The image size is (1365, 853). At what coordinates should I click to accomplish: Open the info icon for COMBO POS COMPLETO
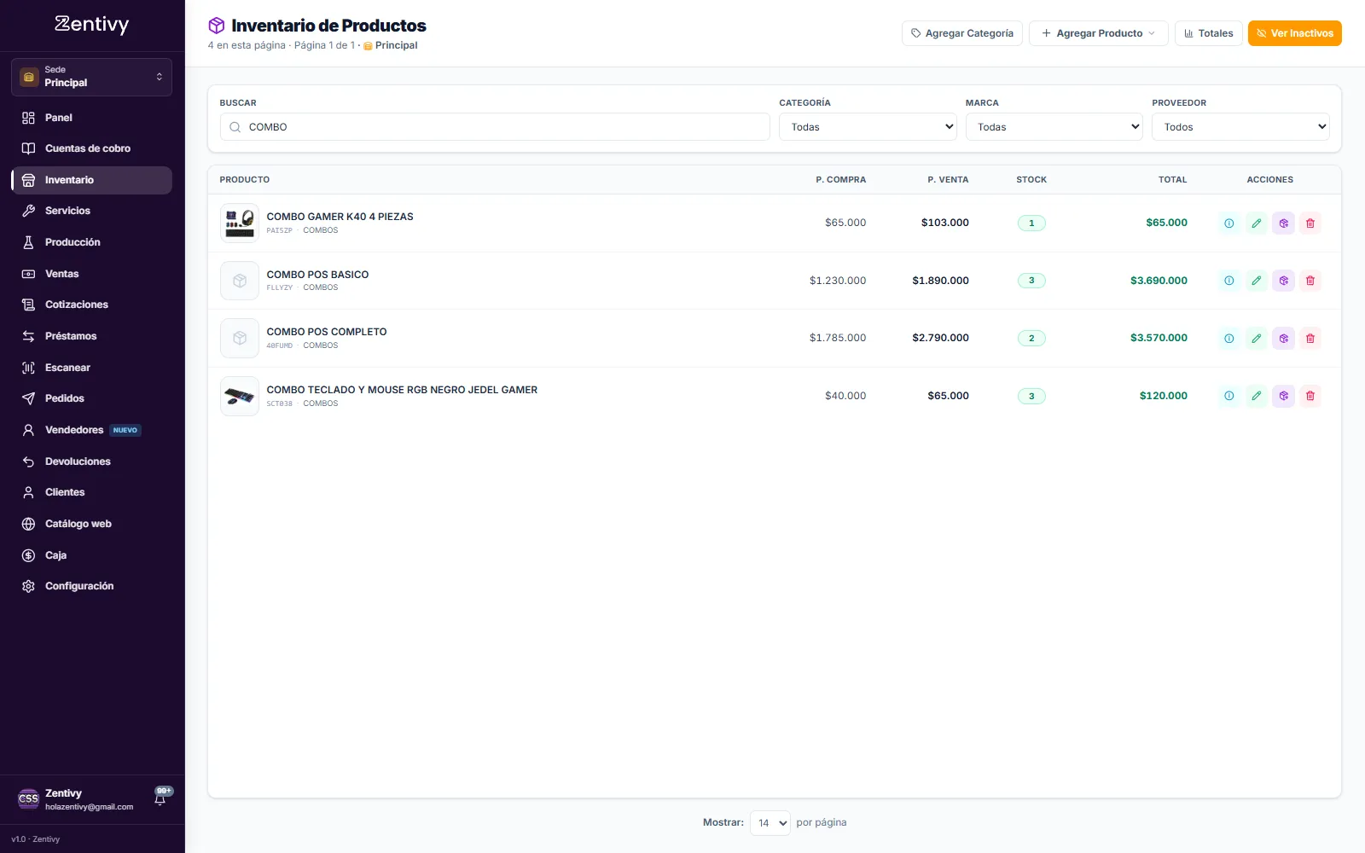pos(1228,339)
